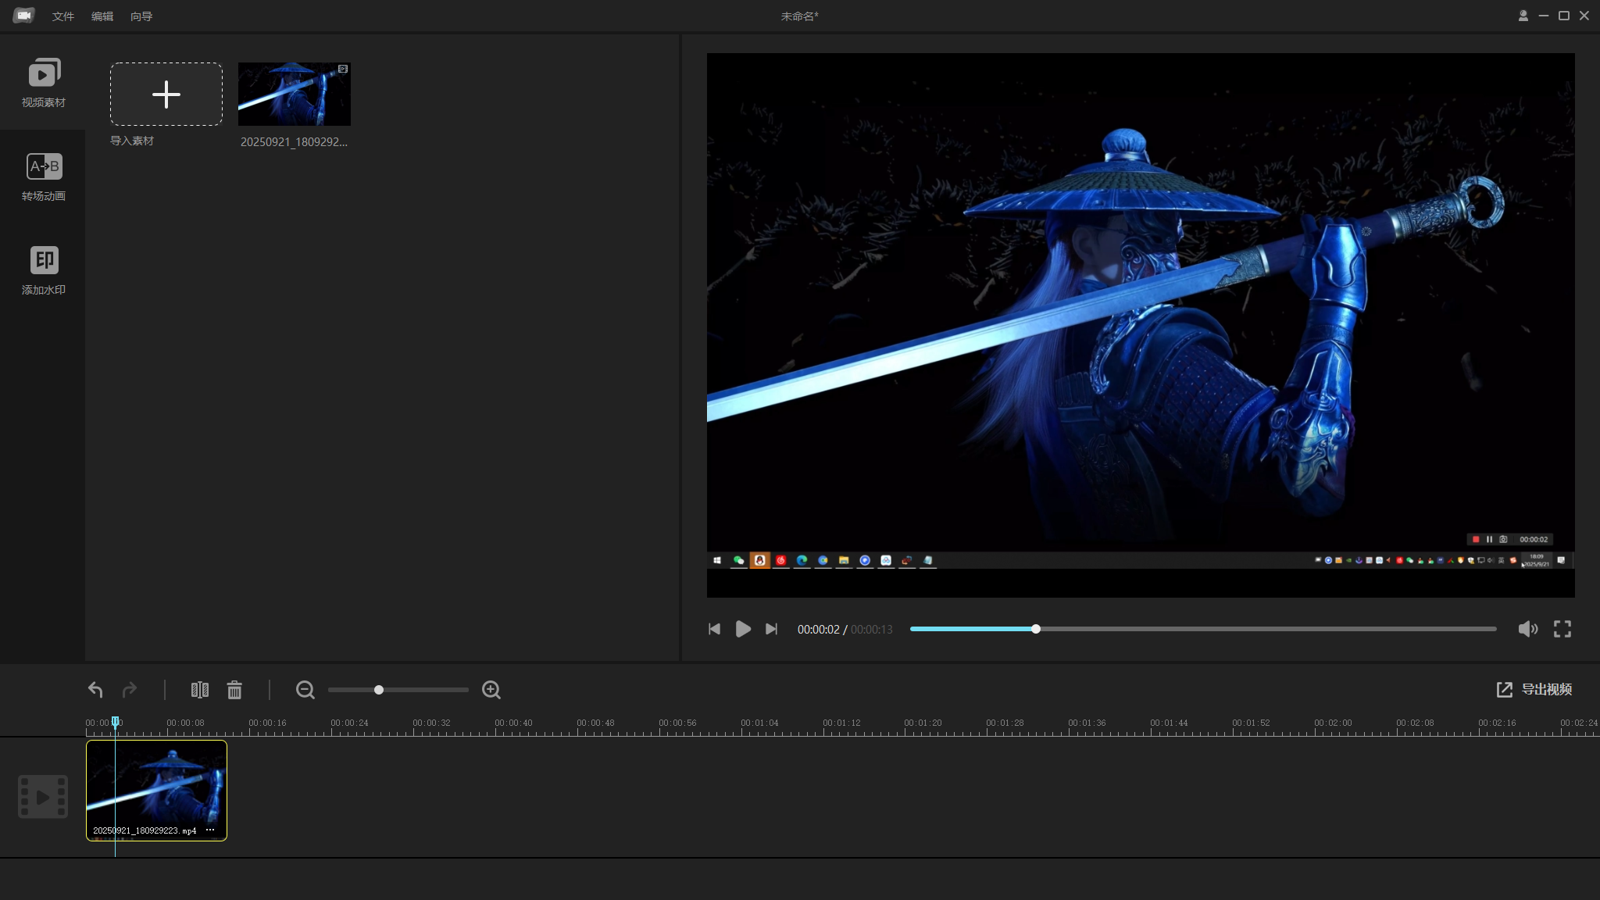This screenshot has width=1600, height=900.
Task: Open the clip's three-dot options menu
Action: (210, 830)
